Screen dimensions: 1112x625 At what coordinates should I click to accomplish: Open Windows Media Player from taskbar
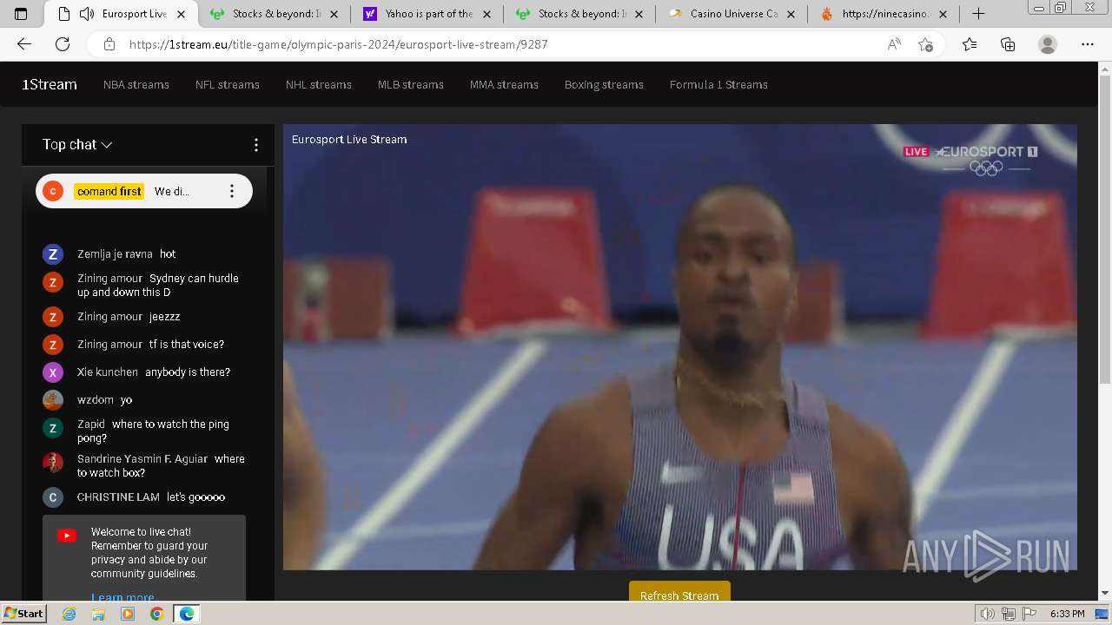(128, 614)
